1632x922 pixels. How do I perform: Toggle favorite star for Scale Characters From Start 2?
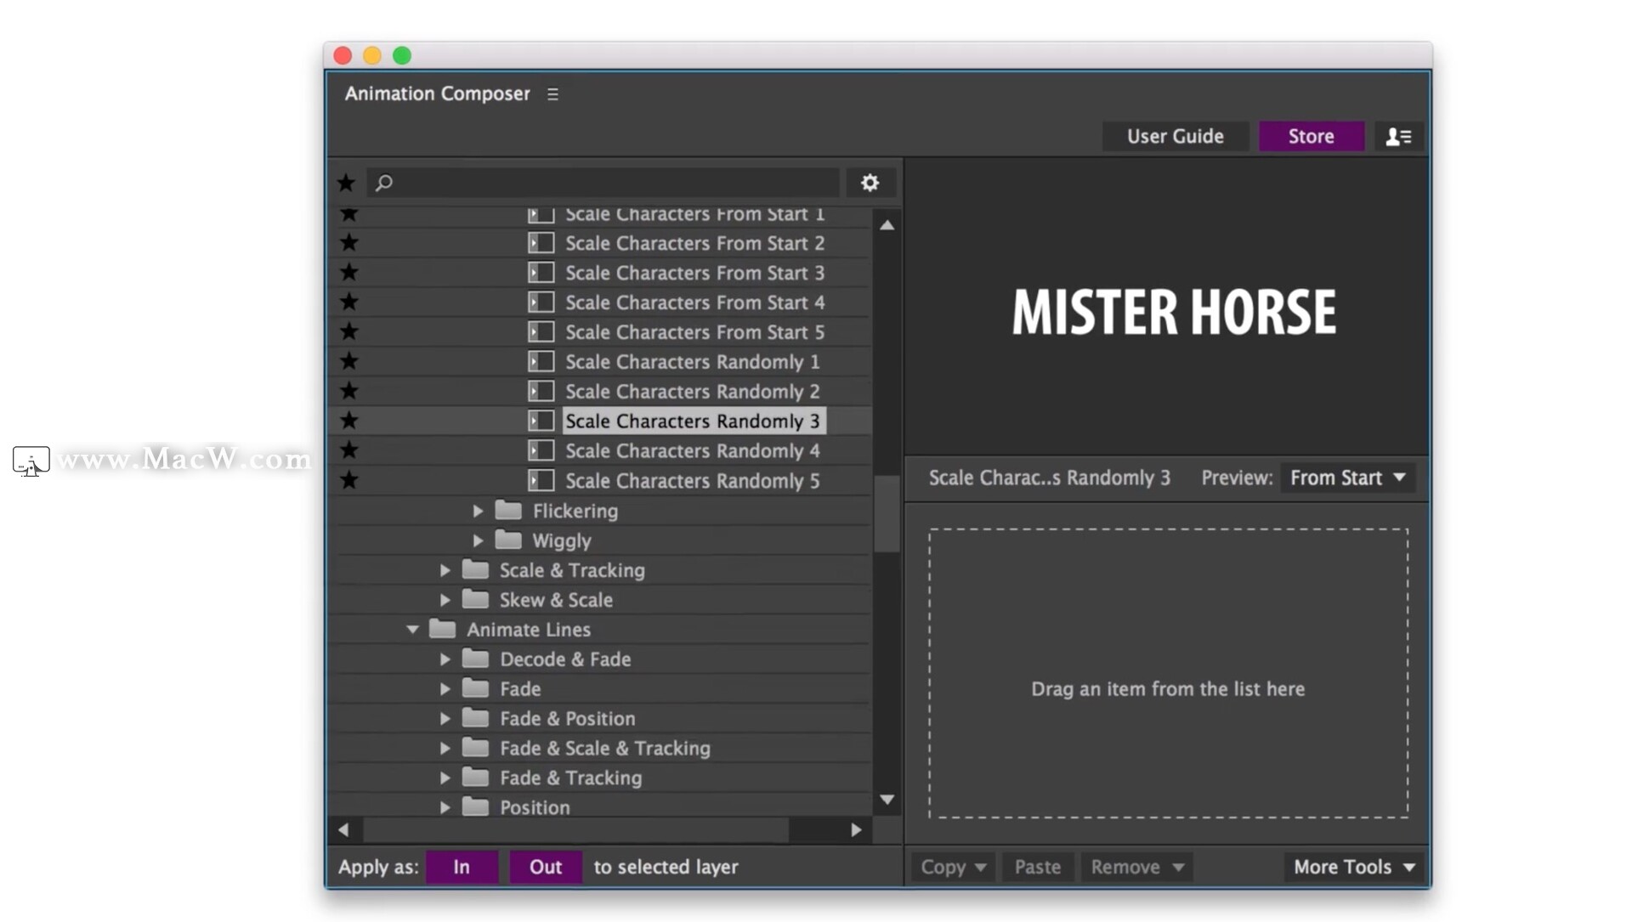coord(349,243)
